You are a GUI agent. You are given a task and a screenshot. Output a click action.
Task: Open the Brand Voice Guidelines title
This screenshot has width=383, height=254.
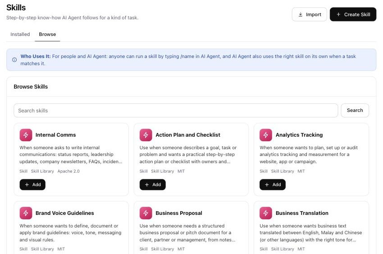pos(65,213)
